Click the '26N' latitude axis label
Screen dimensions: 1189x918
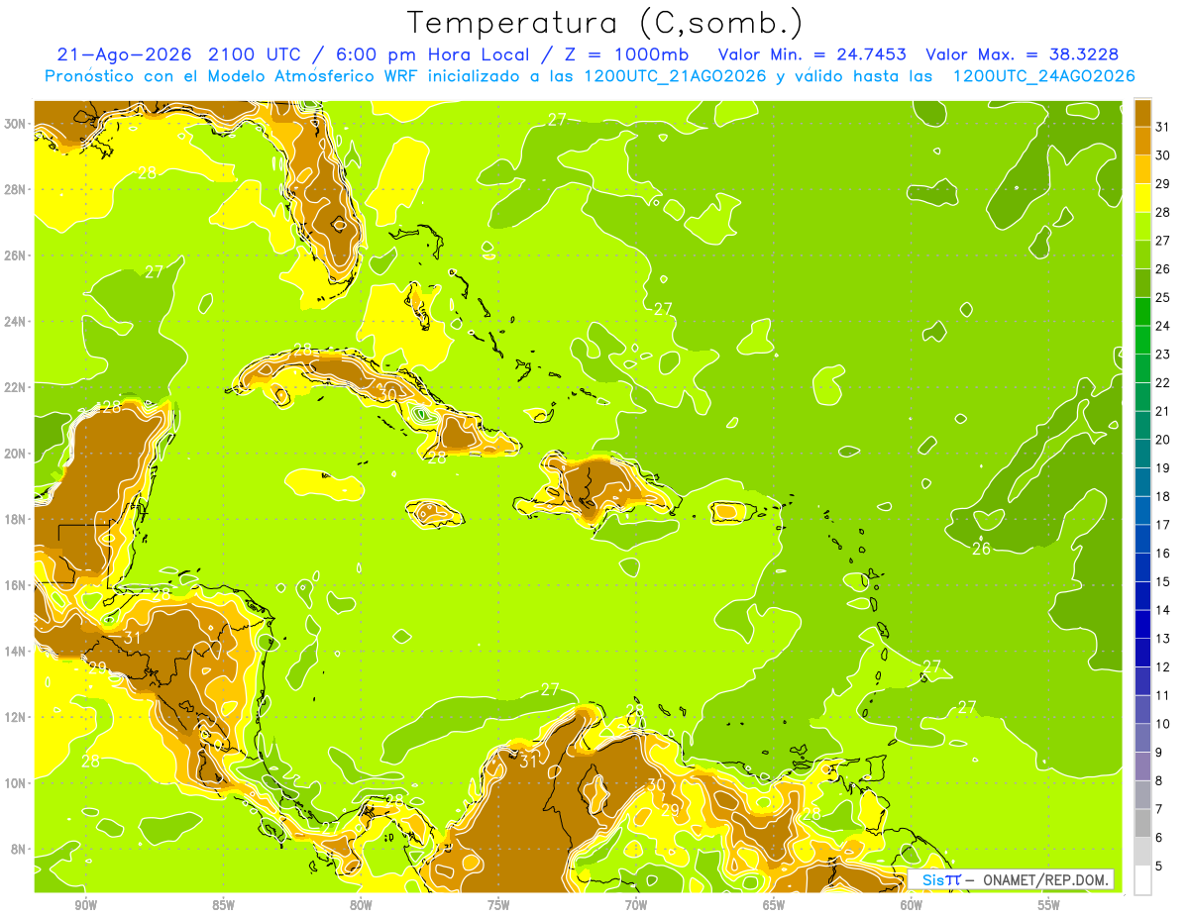click(16, 255)
